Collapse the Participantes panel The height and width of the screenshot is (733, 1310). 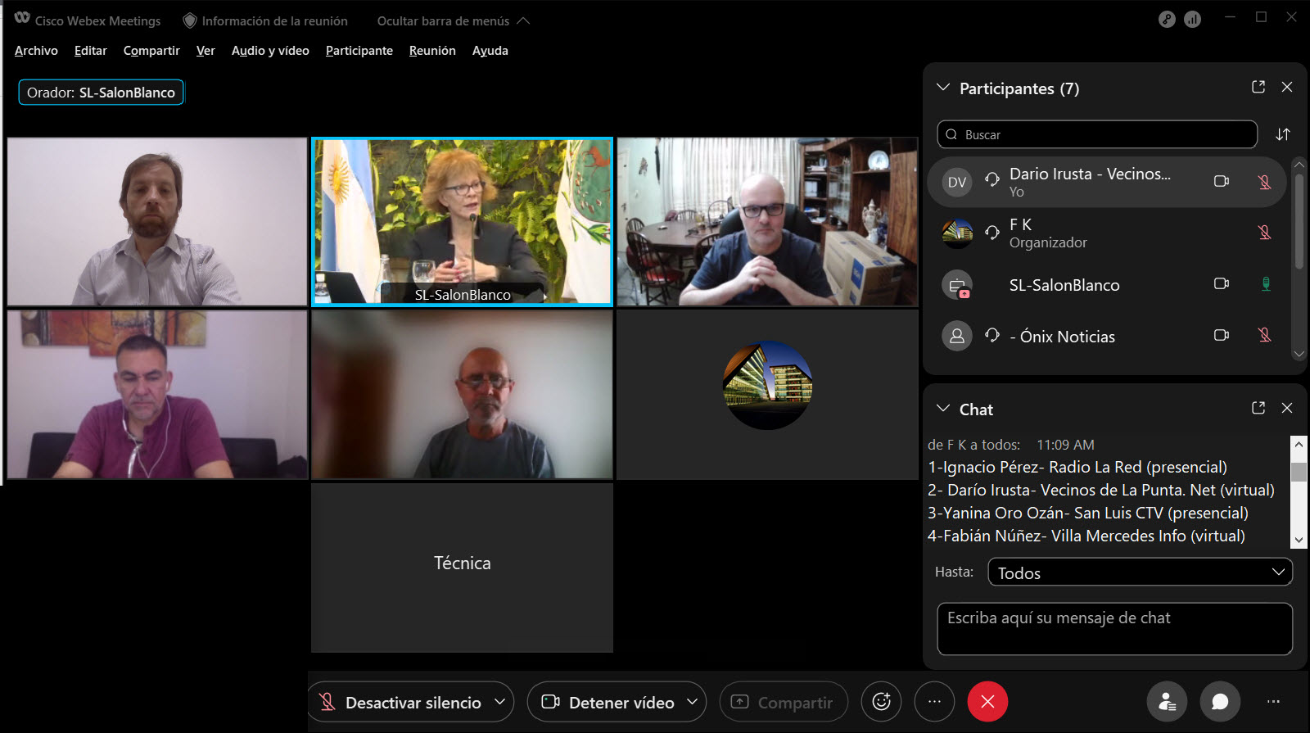tap(943, 88)
